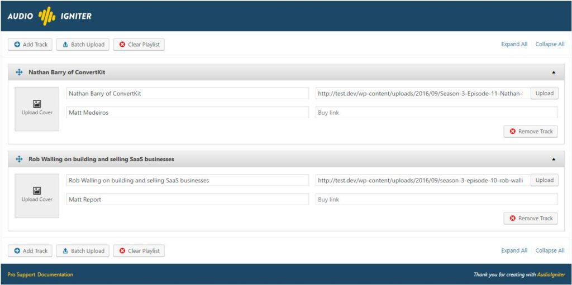The height and width of the screenshot is (285, 572).
Task: Click the top Clear Playlist button
Action: click(139, 45)
